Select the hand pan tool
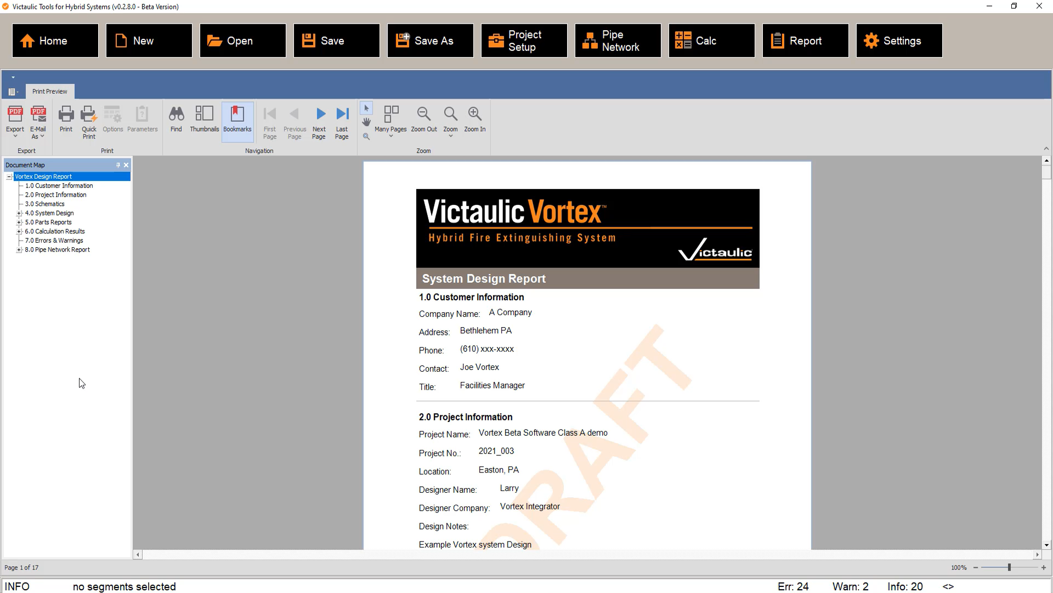Image resolution: width=1053 pixels, height=593 pixels. 366,122
